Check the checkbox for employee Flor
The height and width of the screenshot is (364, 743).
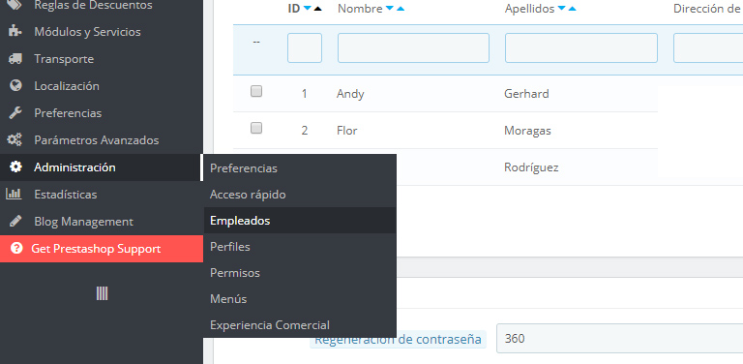[256, 128]
